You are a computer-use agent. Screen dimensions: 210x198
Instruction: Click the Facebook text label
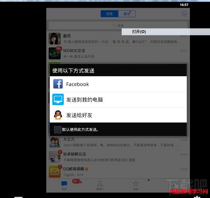point(78,84)
